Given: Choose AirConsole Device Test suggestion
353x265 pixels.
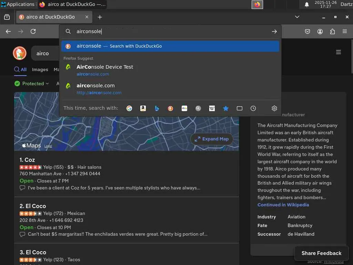Looking at the screenshot, I should 170,70.
